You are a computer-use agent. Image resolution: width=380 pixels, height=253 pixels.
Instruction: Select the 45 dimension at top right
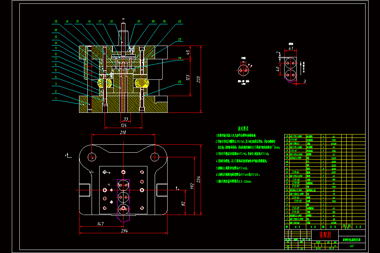tap(188, 52)
